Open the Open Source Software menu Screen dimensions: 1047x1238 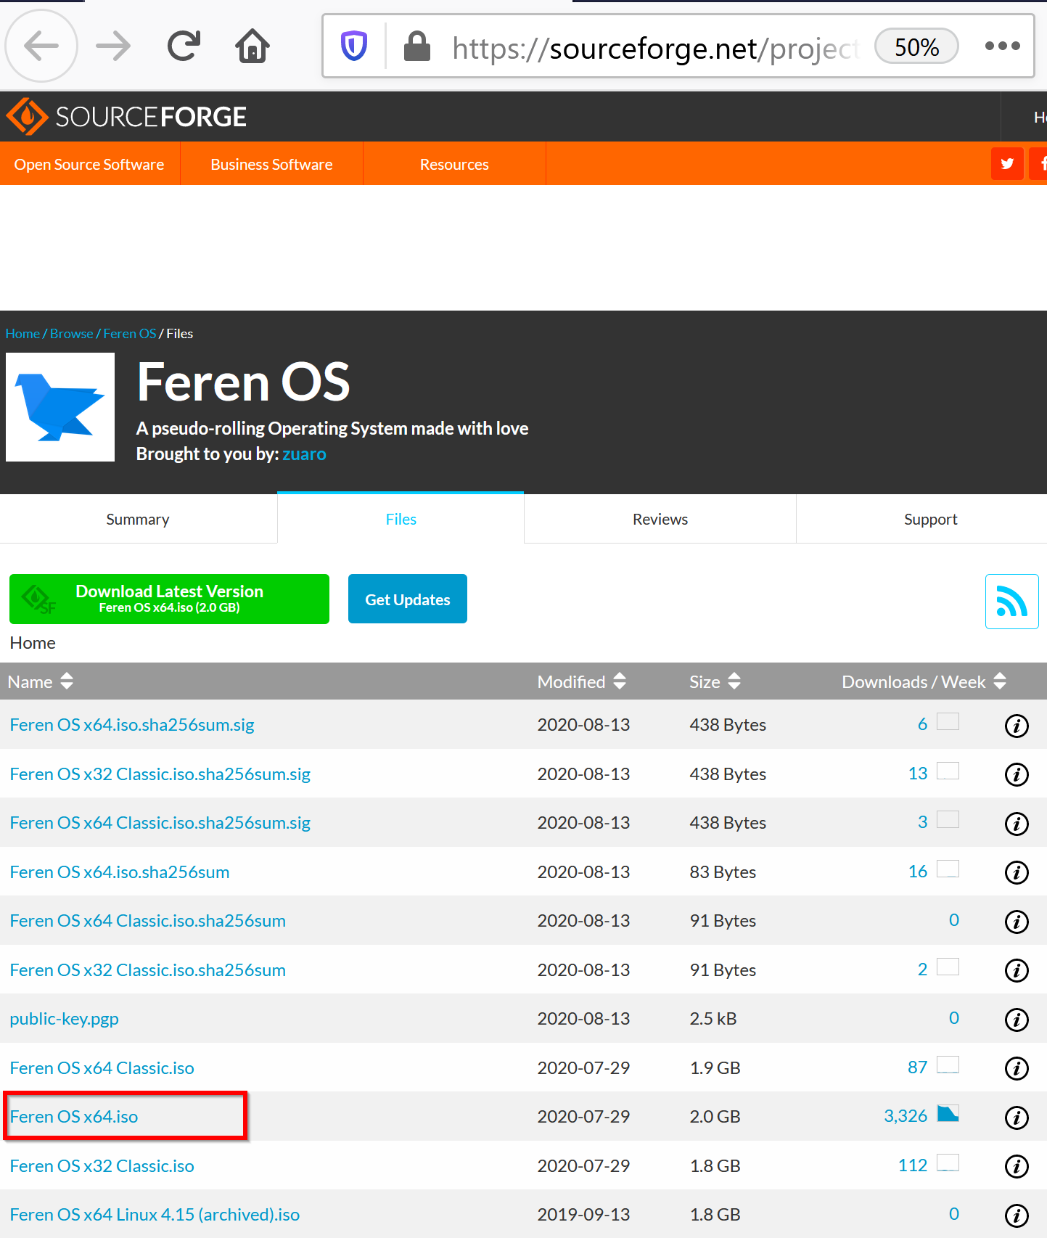point(89,164)
